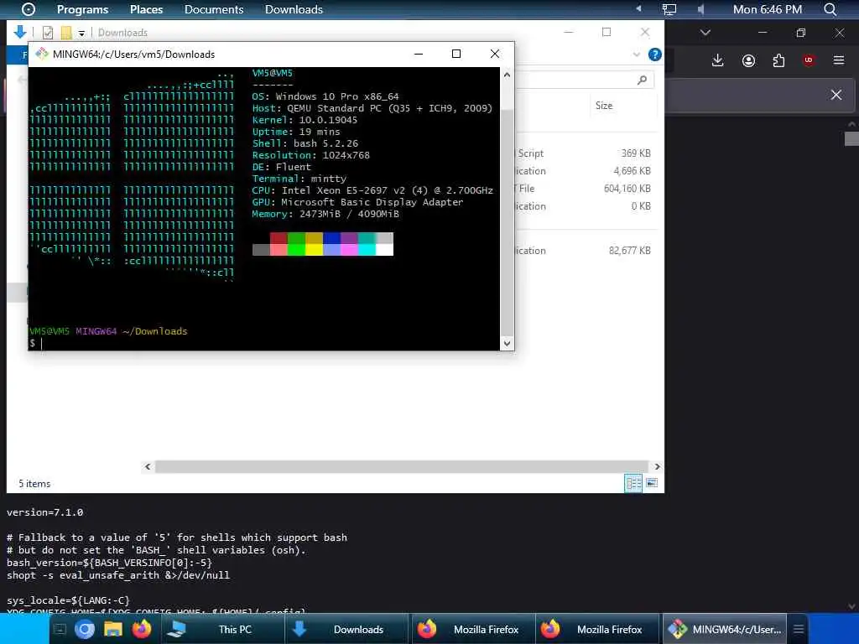
Task: Click the terminal scrollbar down arrow
Action: tap(507, 343)
